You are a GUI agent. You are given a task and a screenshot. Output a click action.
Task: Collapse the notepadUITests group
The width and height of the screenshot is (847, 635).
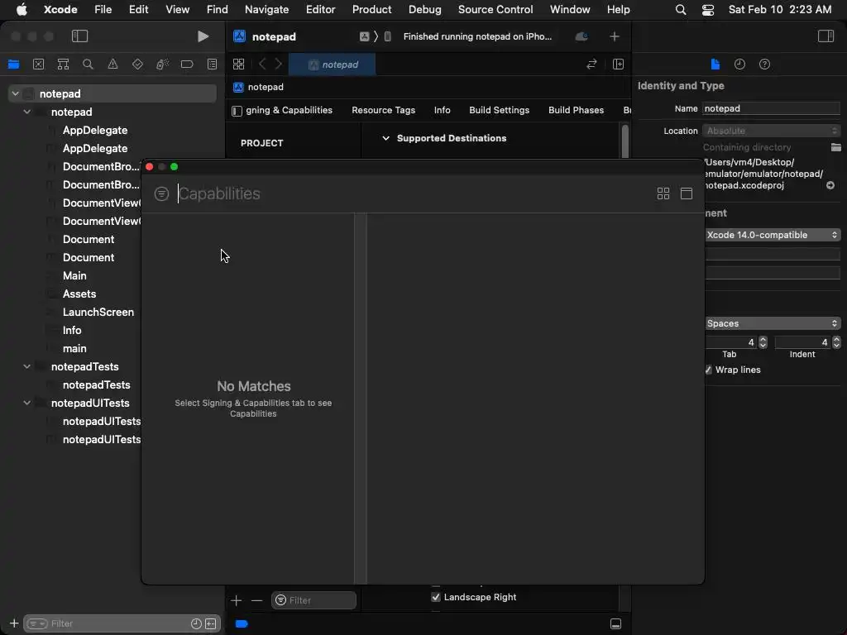tap(27, 403)
